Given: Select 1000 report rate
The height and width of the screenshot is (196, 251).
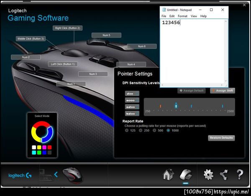Looking at the screenshot, I should coord(168,130).
